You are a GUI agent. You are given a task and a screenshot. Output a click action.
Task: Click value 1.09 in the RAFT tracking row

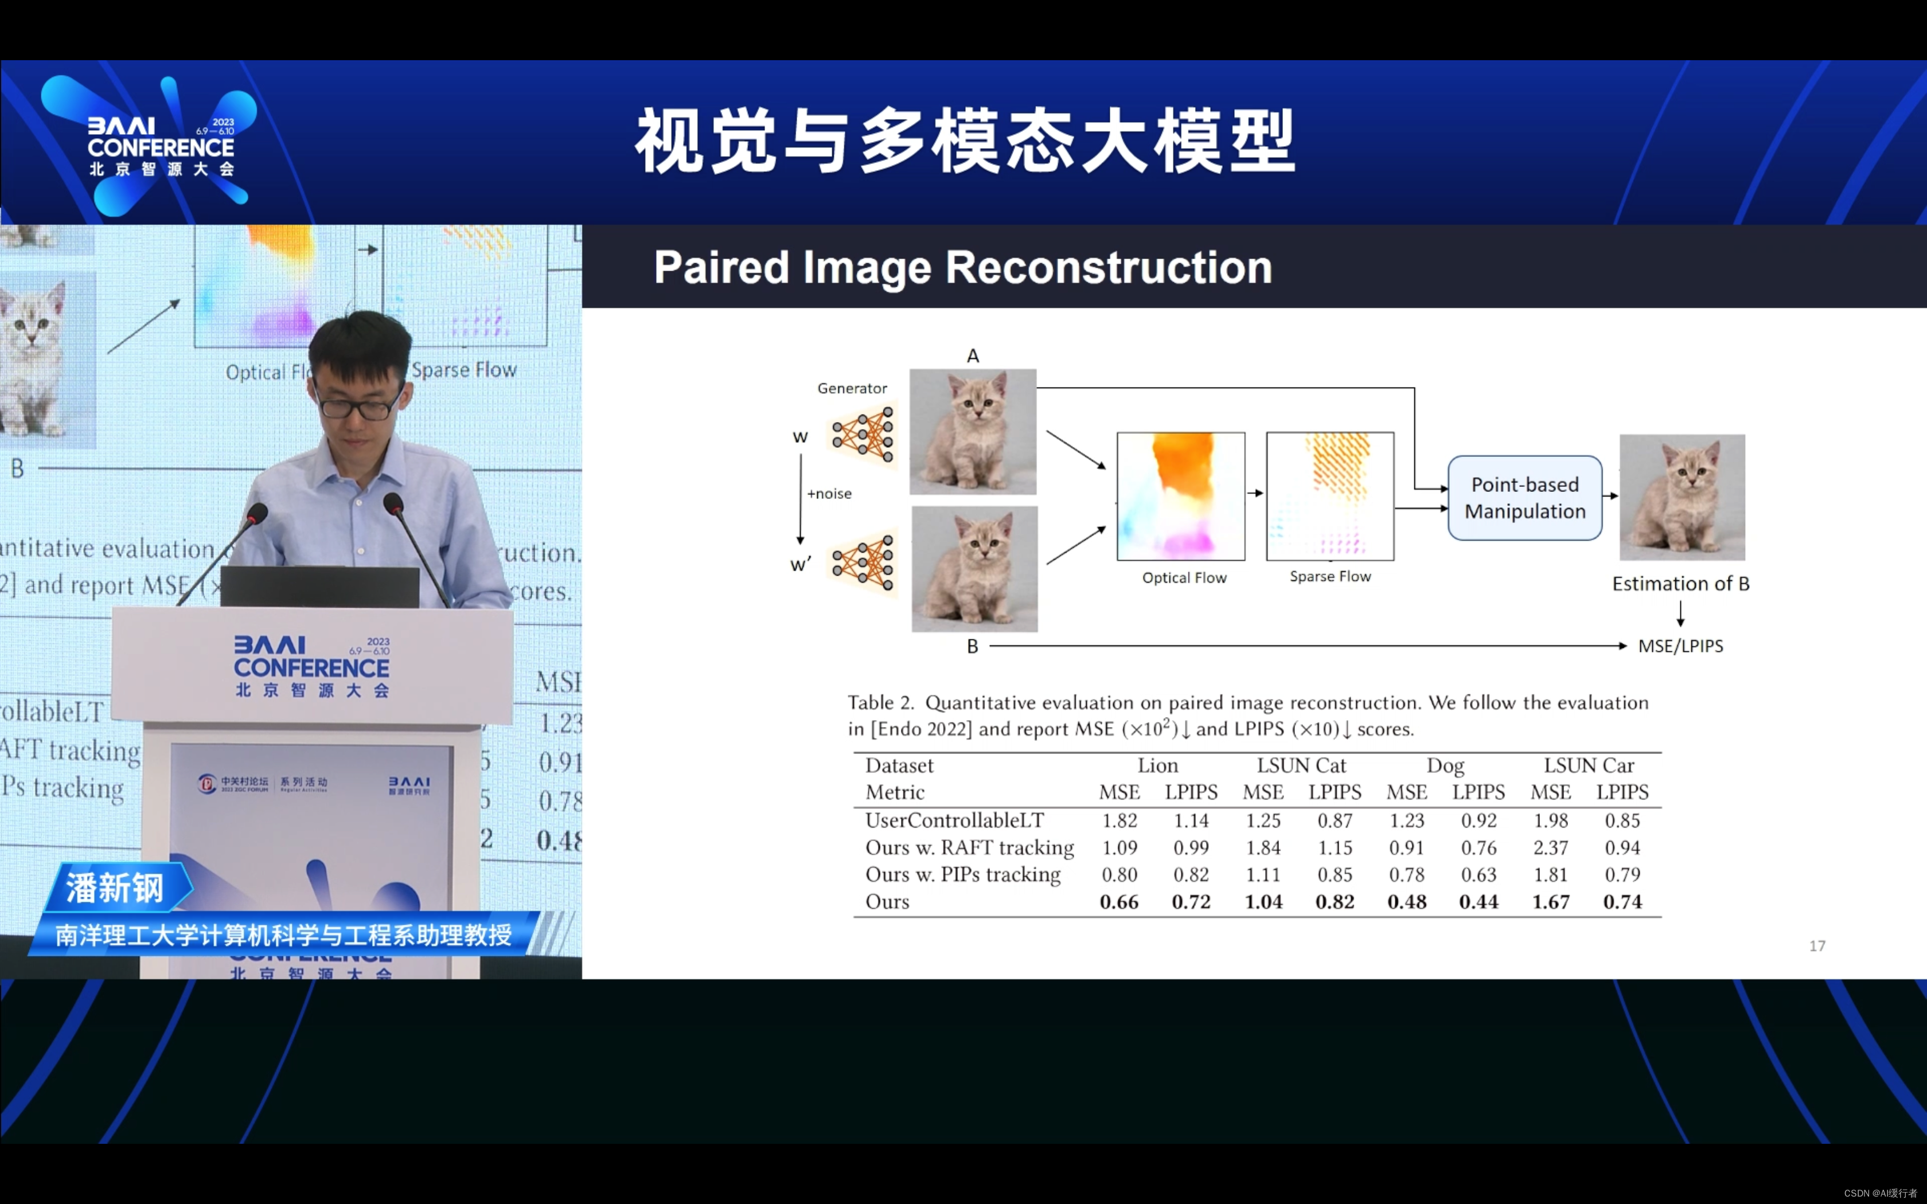click(1119, 848)
